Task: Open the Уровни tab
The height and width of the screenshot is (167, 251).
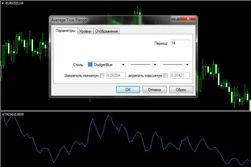Action: click(85, 31)
